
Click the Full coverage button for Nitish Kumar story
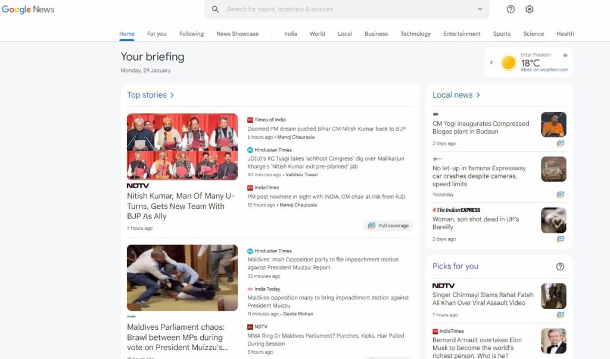tap(388, 226)
